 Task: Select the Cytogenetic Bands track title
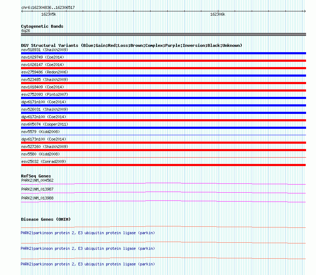coord(42,26)
